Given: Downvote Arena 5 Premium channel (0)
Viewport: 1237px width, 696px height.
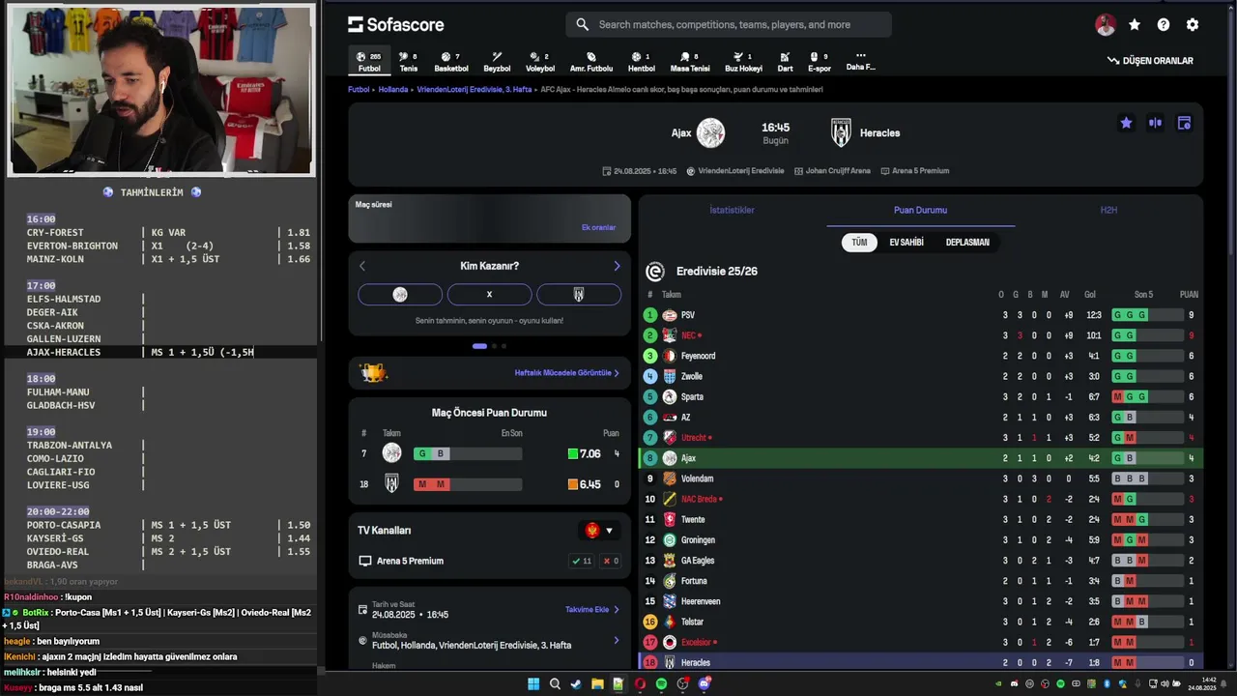Looking at the screenshot, I should 610,561.
